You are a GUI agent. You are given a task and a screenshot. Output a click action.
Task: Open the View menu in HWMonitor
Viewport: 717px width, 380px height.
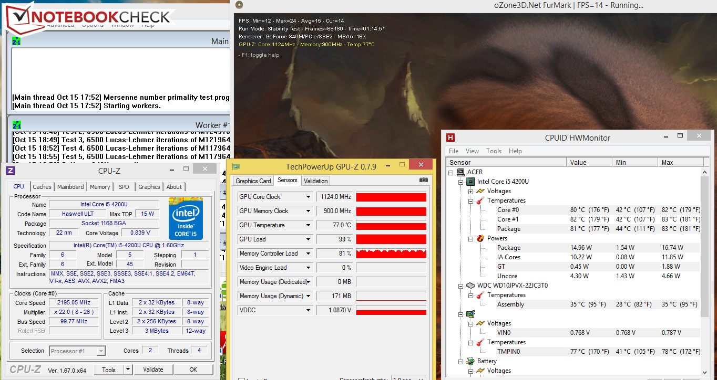click(x=472, y=151)
